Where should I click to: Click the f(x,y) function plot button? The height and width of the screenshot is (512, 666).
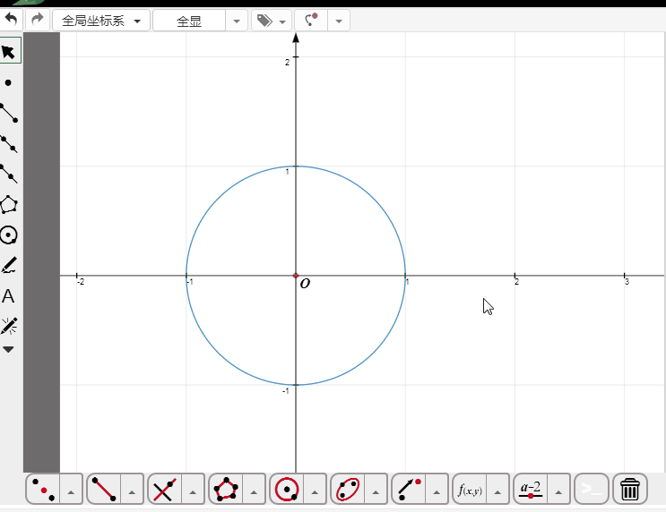[x=470, y=490]
